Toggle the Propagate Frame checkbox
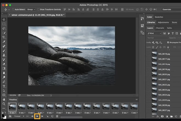The image size is (181, 121). coord(168,43)
